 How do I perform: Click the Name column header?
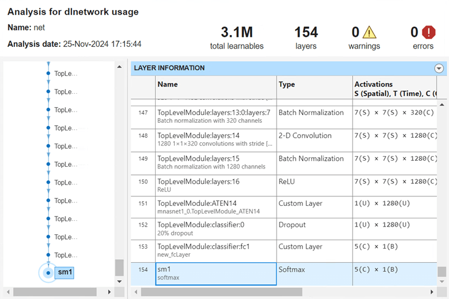point(215,84)
